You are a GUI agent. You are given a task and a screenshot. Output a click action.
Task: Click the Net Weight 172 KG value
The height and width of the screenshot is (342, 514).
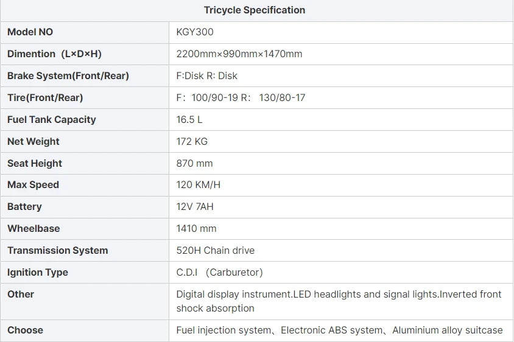click(192, 142)
